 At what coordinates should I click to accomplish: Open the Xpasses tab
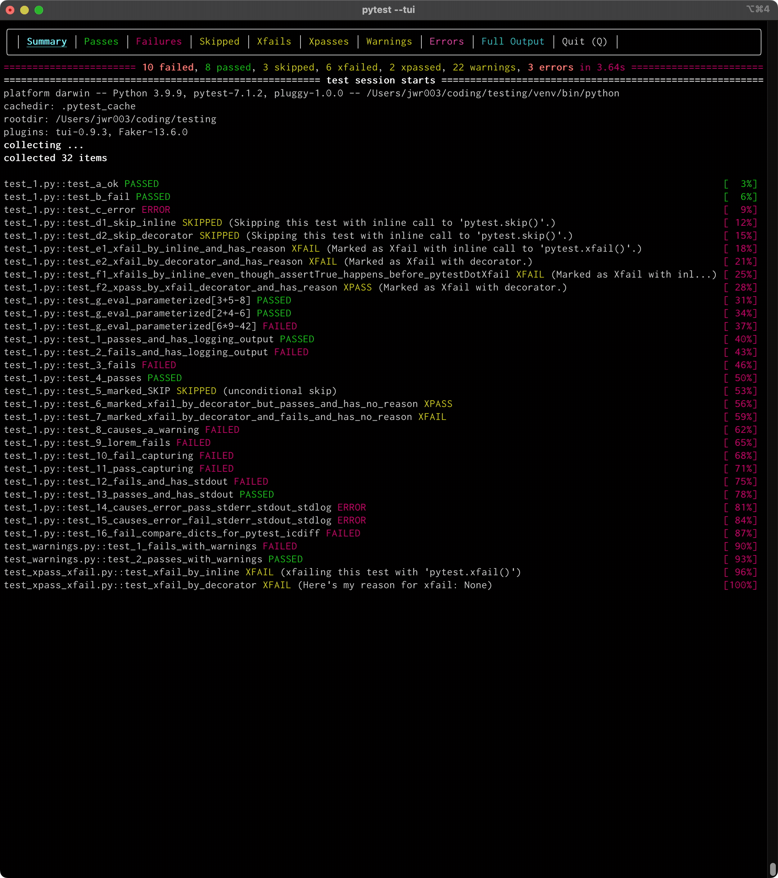point(329,42)
